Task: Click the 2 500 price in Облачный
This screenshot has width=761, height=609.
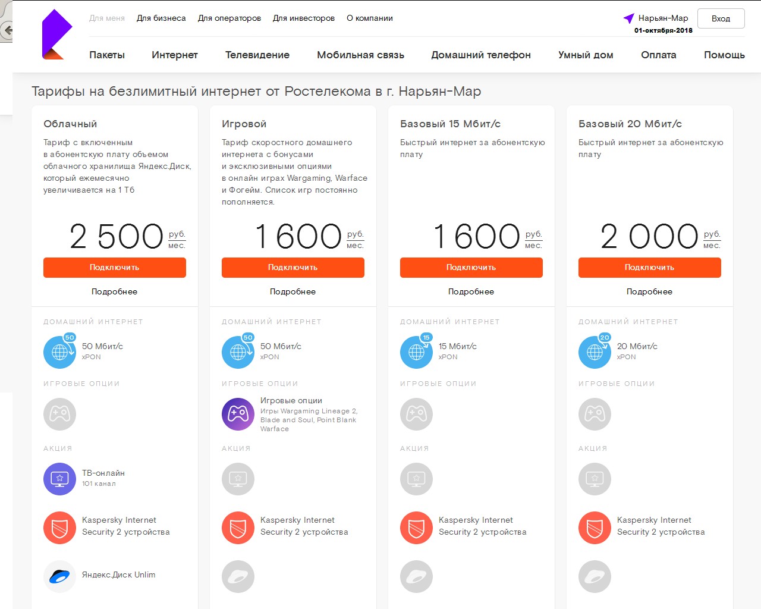Action: click(x=117, y=236)
